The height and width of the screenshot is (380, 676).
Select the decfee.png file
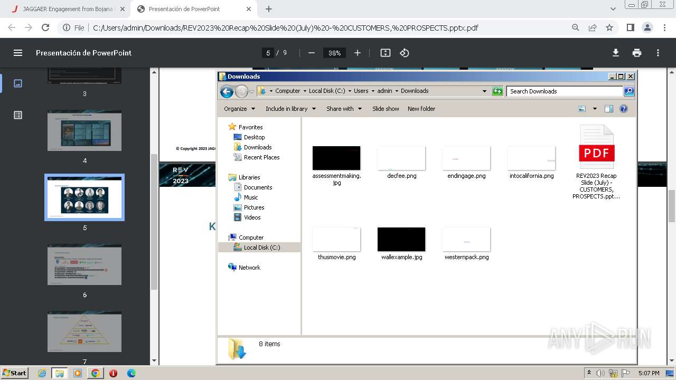[x=401, y=163]
